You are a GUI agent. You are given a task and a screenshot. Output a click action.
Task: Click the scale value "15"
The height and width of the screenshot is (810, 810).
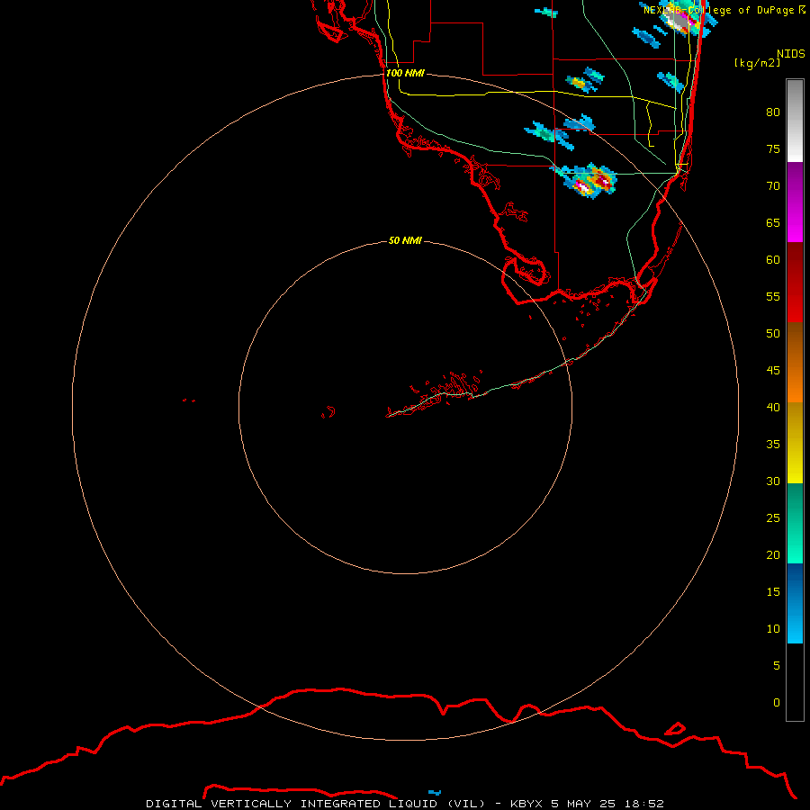773,592
